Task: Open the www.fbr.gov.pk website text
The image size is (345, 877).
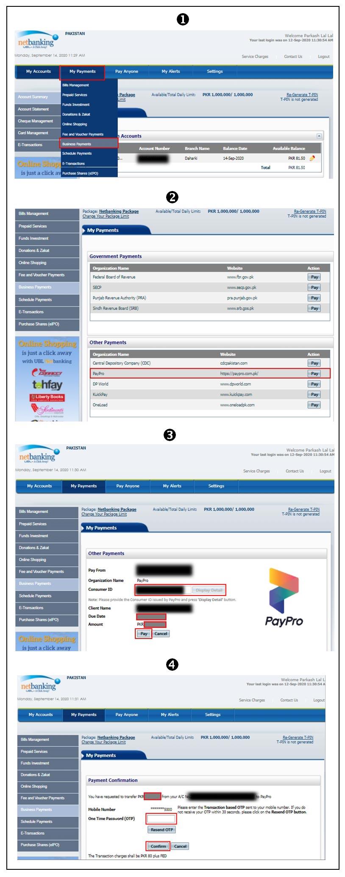Action: 240,277
